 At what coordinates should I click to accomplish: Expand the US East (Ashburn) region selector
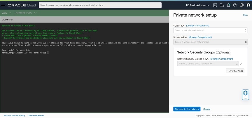[198, 5]
